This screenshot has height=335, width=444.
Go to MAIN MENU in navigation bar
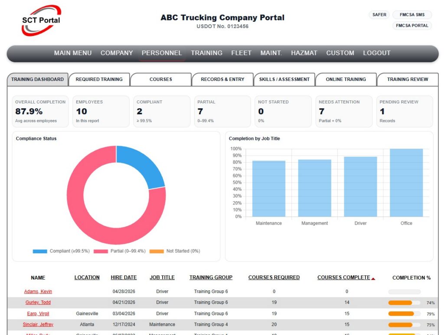click(73, 53)
